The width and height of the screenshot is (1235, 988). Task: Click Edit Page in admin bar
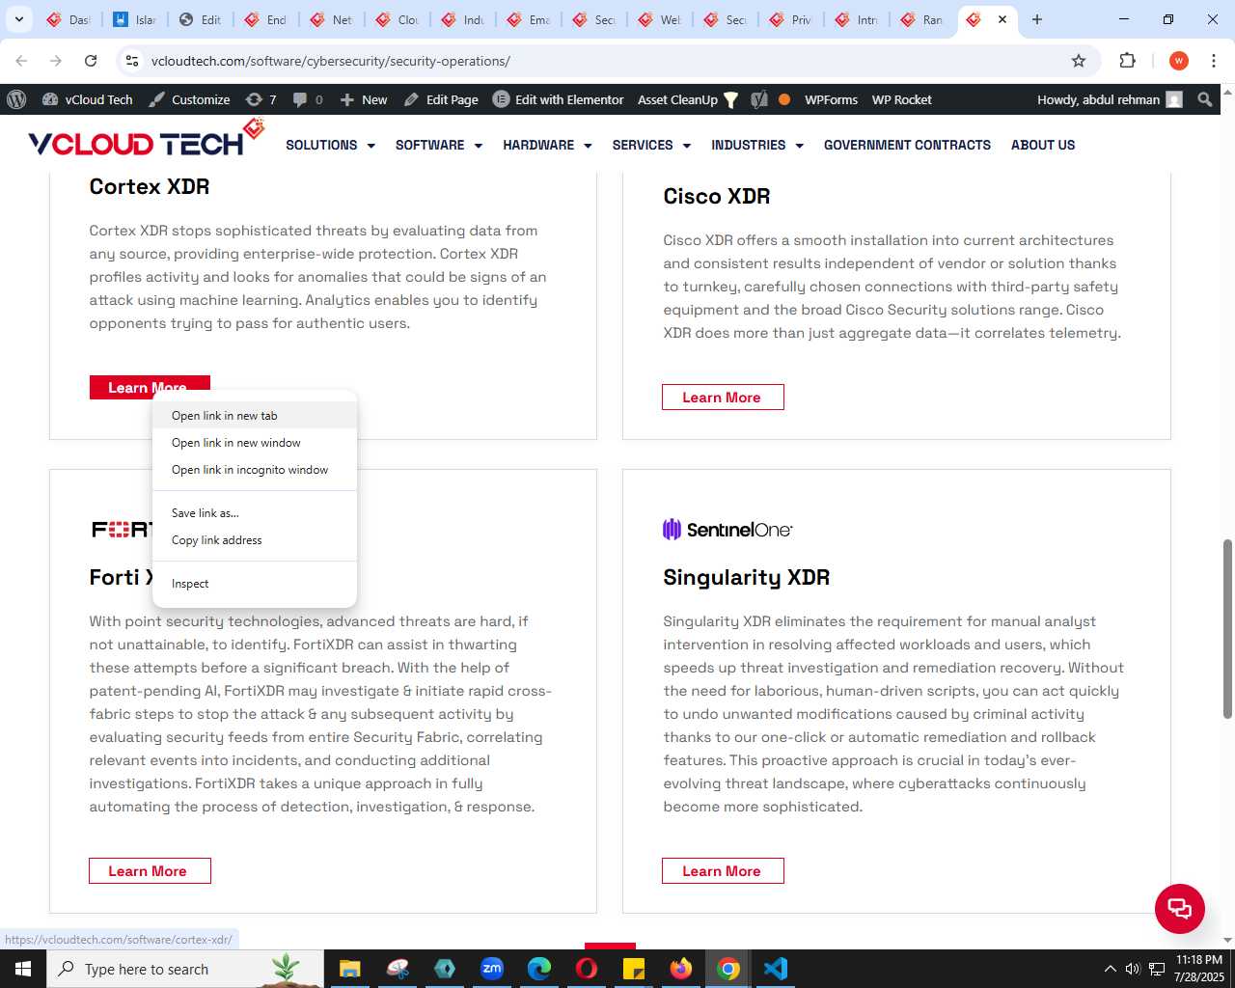pyautogui.click(x=441, y=99)
